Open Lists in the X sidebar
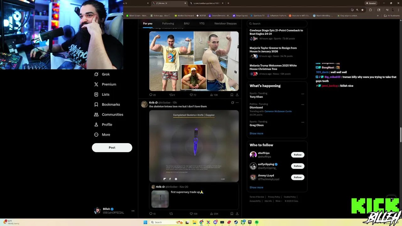This screenshot has height=226, width=402. tap(102, 94)
